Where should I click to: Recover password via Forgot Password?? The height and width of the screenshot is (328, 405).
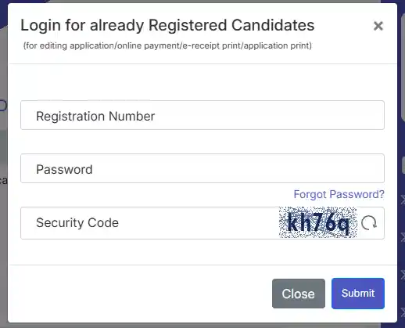(x=339, y=194)
